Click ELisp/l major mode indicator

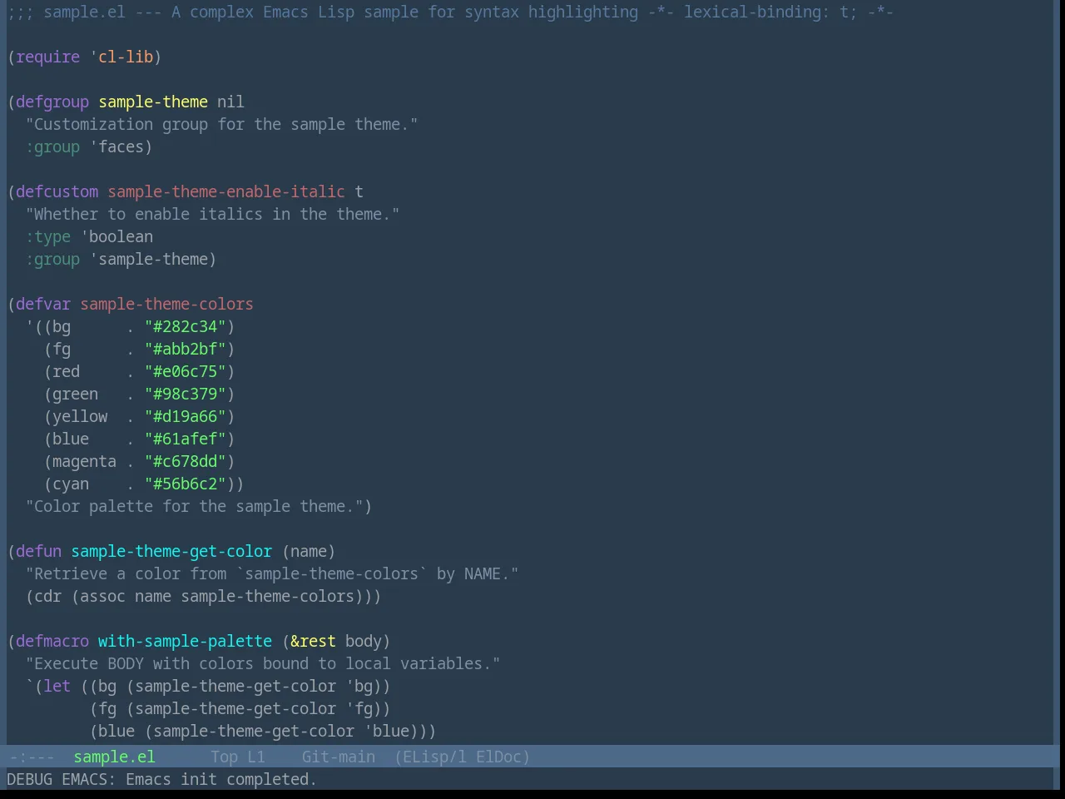[434, 757]
